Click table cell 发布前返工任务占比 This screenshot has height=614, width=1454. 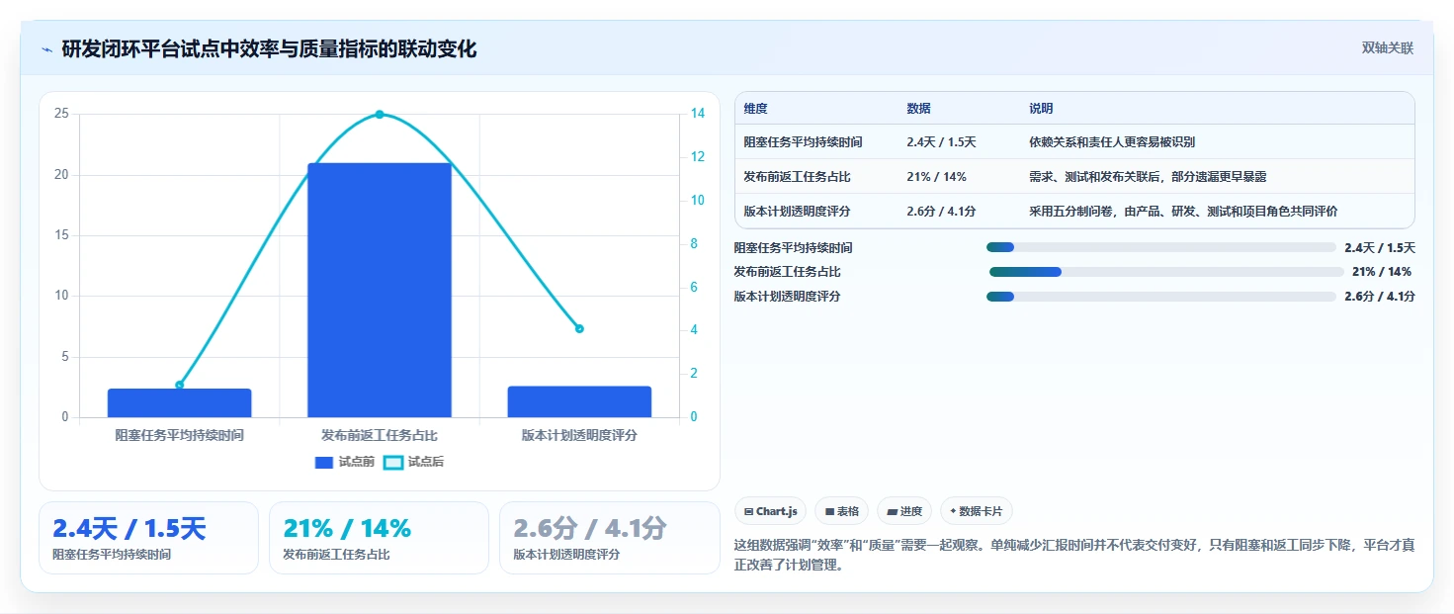[797, 177]
